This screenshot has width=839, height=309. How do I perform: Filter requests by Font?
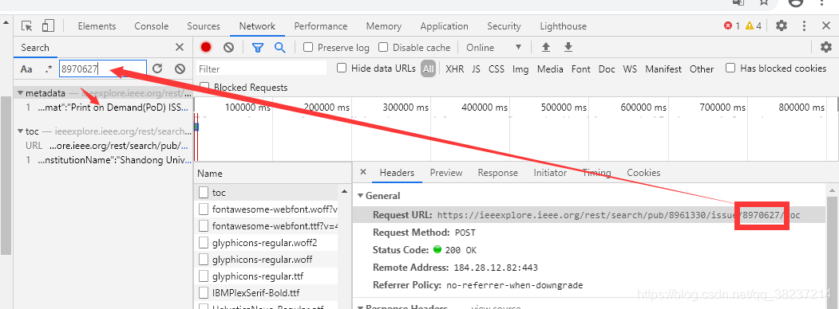(x=580, y=68)
